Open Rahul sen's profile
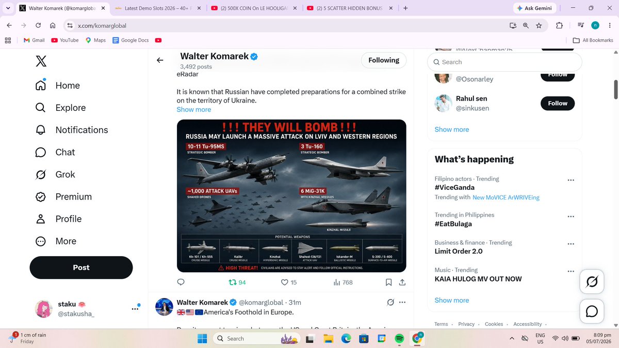The width and height of the screenshot is (619, 348). [471, 98]
